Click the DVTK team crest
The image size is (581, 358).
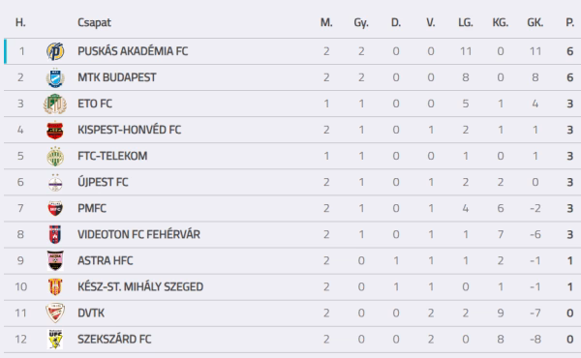(x=55, y=313)
